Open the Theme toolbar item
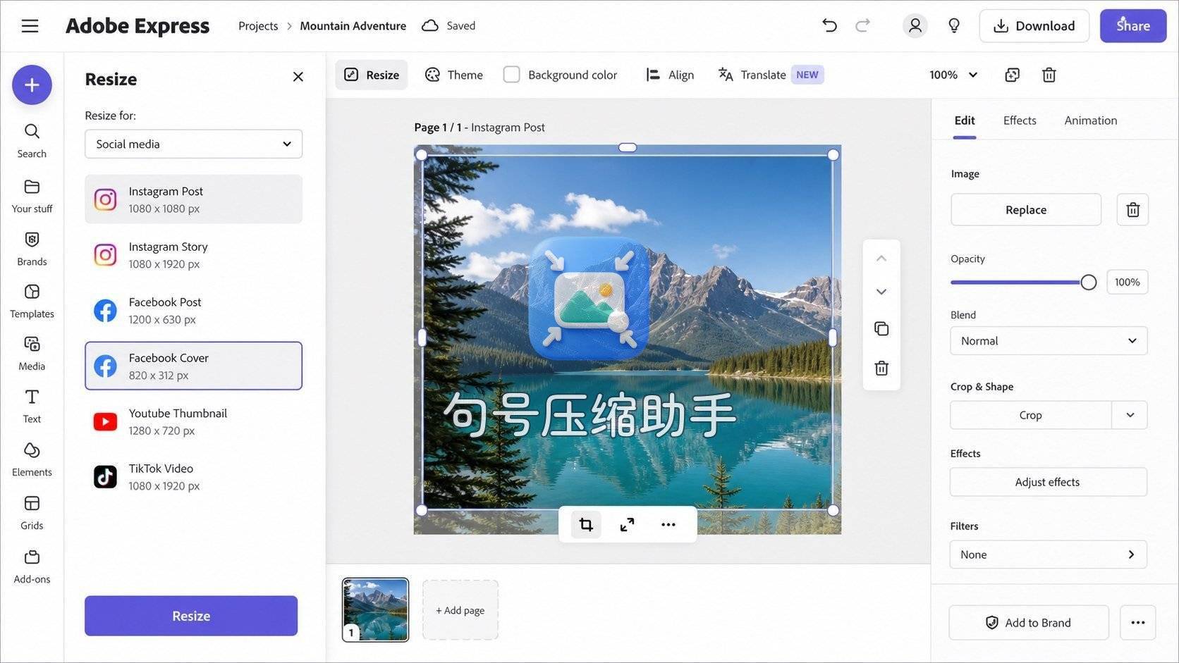This screenshot has width=1179, height=663. click(x=454, y=75)
